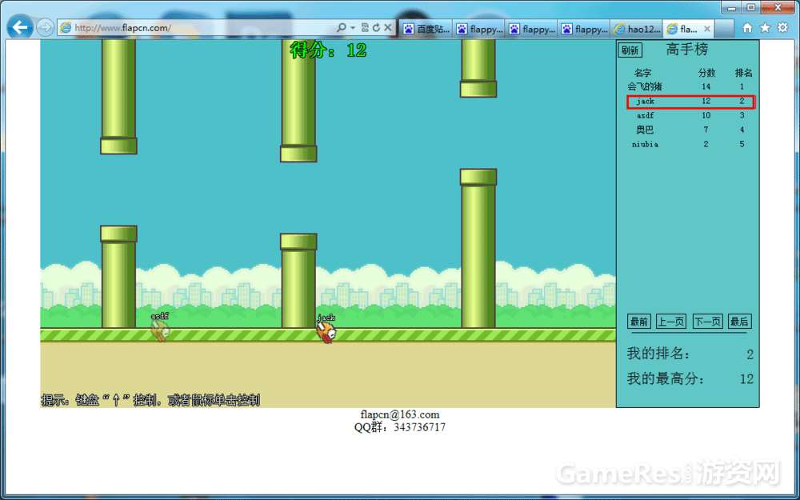Click the 名字 column header

[643, 73]
